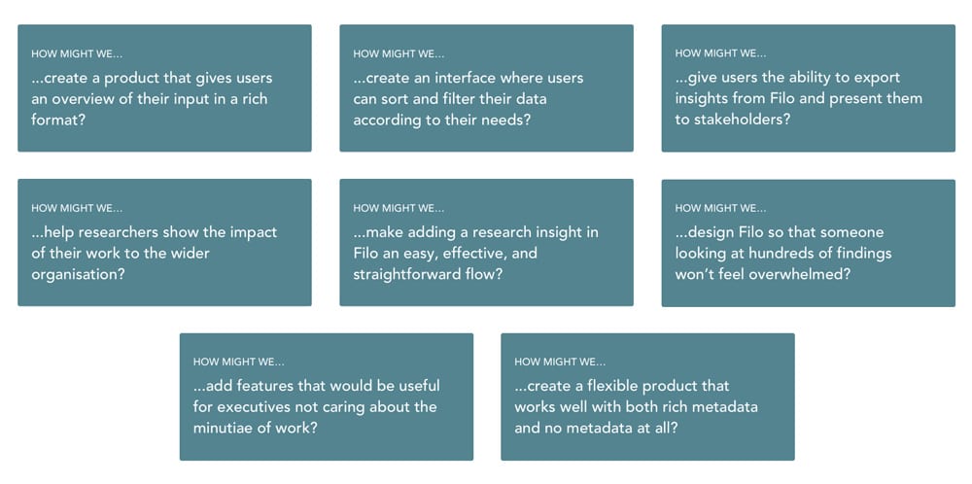Click the text 'and no metadata at all?'

point(596,428)
